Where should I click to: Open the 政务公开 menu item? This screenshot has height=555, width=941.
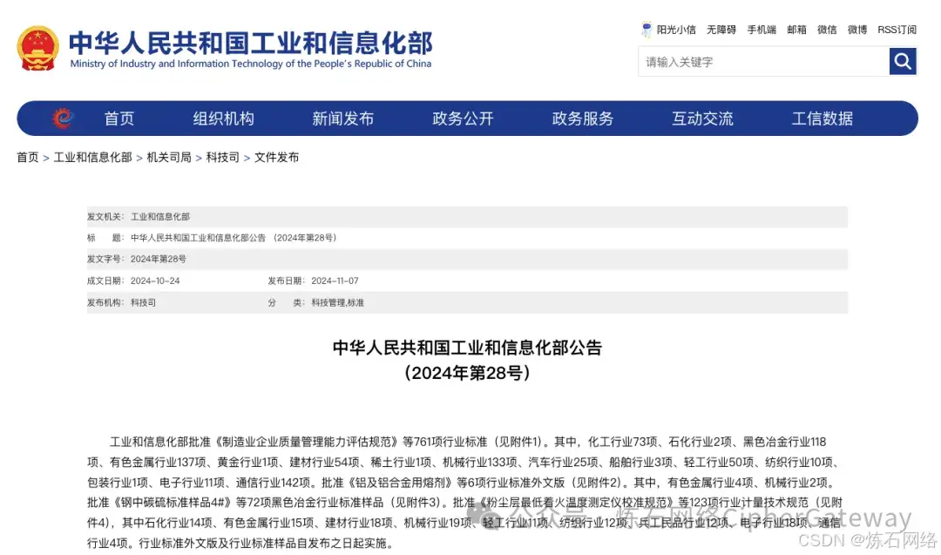click(x=463, y=118)
